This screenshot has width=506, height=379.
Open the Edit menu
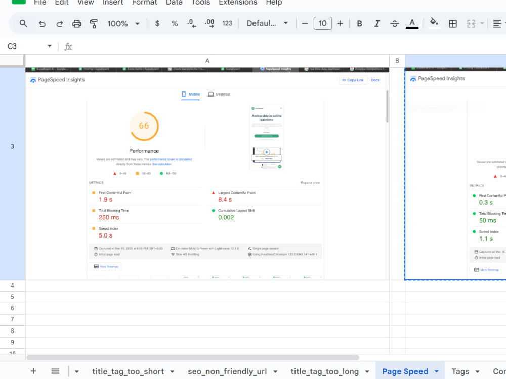[x=62, y=3]
